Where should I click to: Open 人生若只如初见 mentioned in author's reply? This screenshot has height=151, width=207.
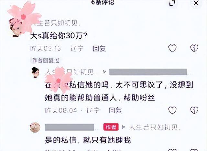(155, 127)
